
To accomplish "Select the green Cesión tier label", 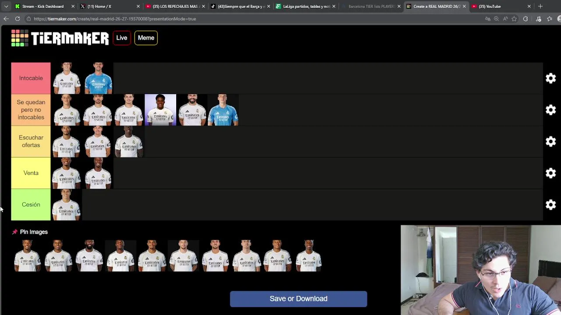I will point(31,204).
